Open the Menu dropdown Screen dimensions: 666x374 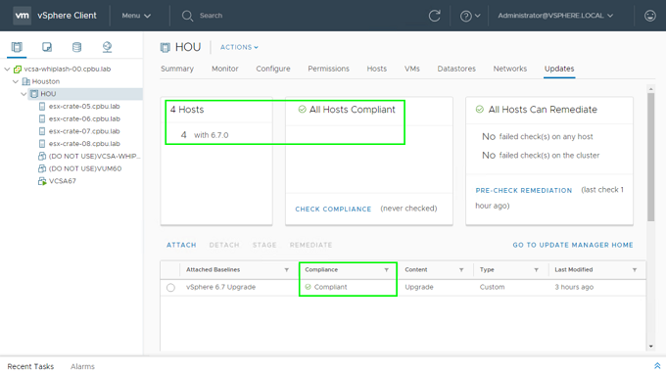(x=136, y=16)
